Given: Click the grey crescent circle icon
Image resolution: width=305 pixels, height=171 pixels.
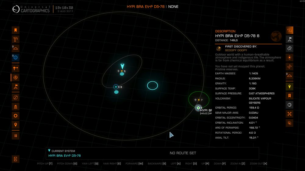Looking at the screenshot, I should tap(289, 105).
